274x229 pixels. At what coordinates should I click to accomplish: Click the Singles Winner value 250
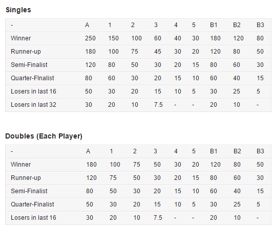point(90,38)
